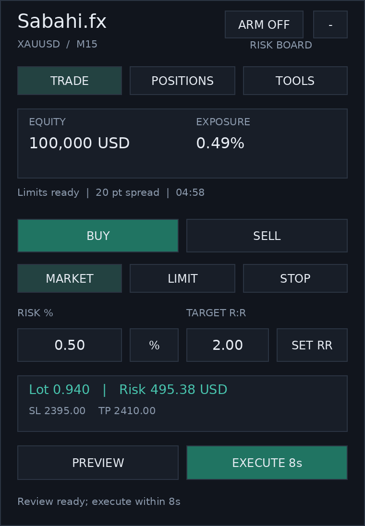Screen dimensions: 365x526
Task: Choose STOP order type
Action: click(295, 278)
